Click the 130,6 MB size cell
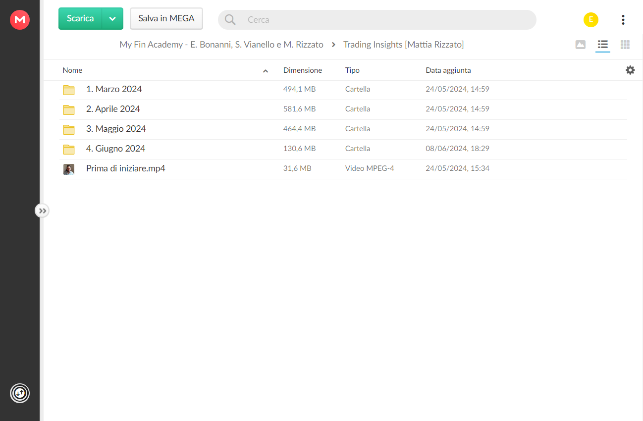Viewport: 643px width, 421px height. pyautogui.click(x=299, y=149)
